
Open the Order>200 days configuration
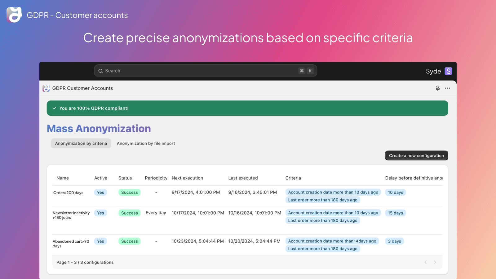click(68, 193)
